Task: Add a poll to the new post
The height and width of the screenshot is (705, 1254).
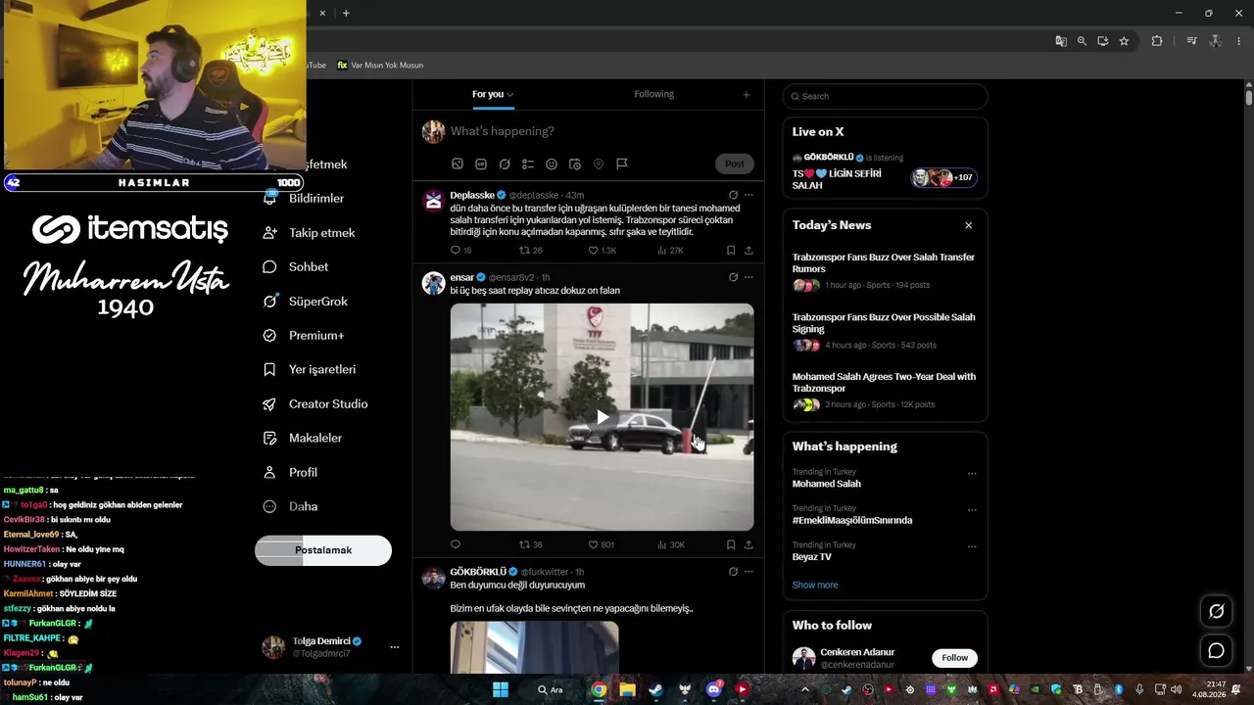Action: 528,164
